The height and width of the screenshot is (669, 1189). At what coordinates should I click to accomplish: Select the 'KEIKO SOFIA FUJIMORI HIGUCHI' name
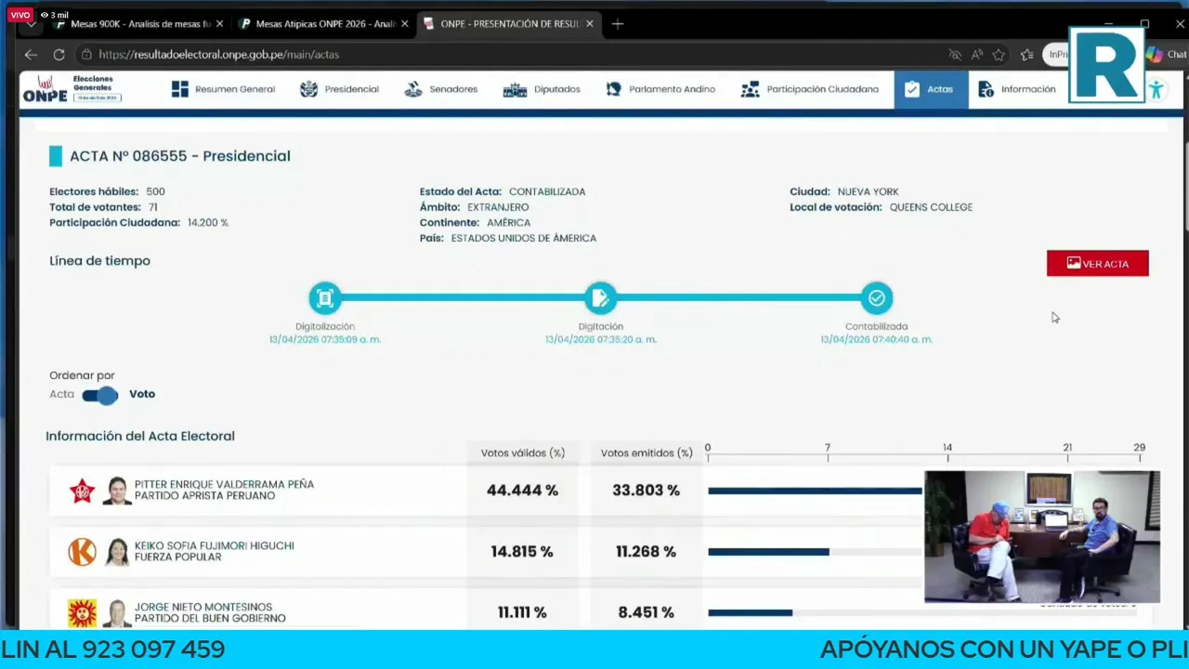(x=214, y=546)
